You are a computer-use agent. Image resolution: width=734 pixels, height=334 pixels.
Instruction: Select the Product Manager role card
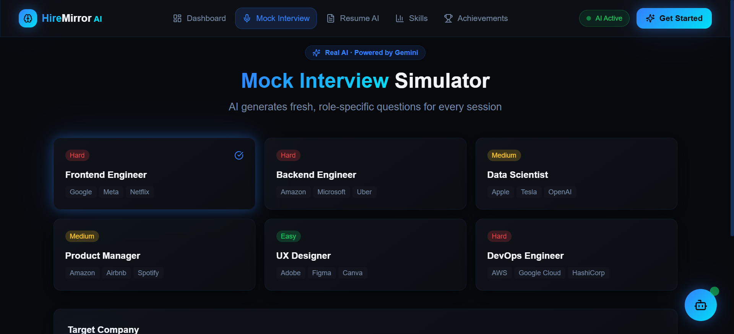[x=154, y=255]
